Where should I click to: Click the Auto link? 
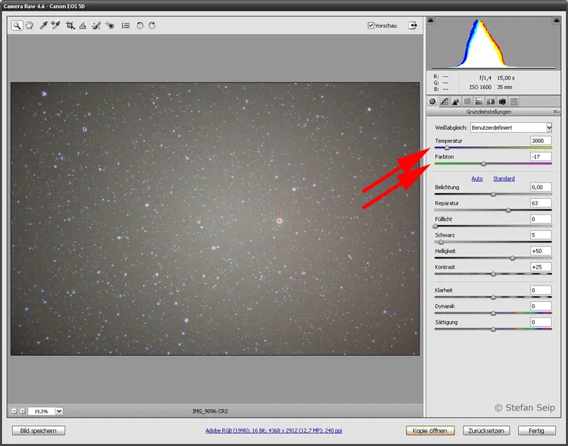point(477,179)
